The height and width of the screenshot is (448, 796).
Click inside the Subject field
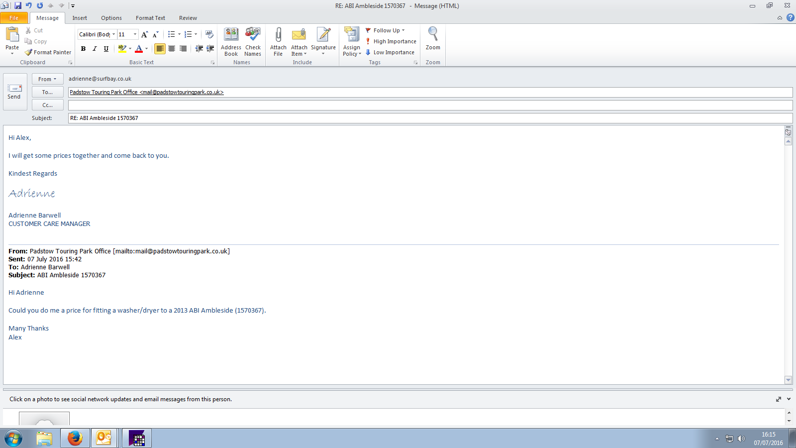tap(428, 118)
